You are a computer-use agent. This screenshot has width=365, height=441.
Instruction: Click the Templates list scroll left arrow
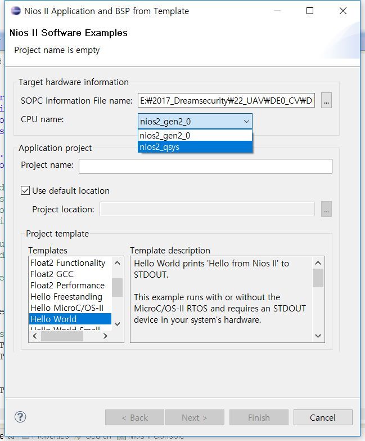[x=35, y=336]
